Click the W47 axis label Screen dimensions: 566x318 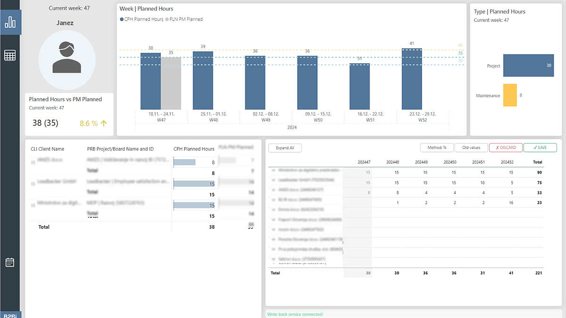click(x=161, y=120)
